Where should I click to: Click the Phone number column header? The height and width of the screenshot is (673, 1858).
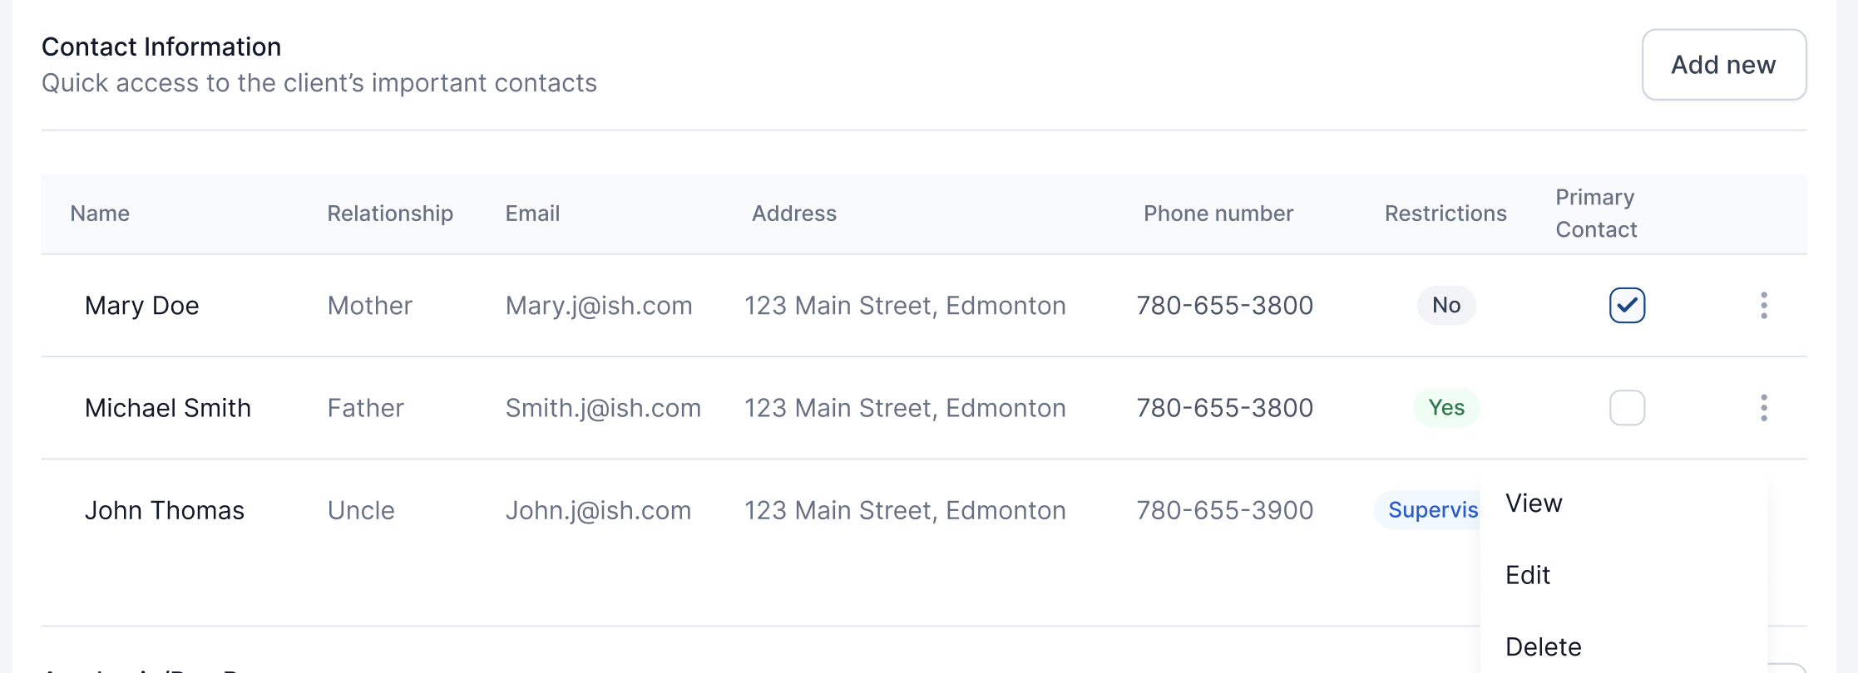pyautogui.click(x=1218, y=214)
